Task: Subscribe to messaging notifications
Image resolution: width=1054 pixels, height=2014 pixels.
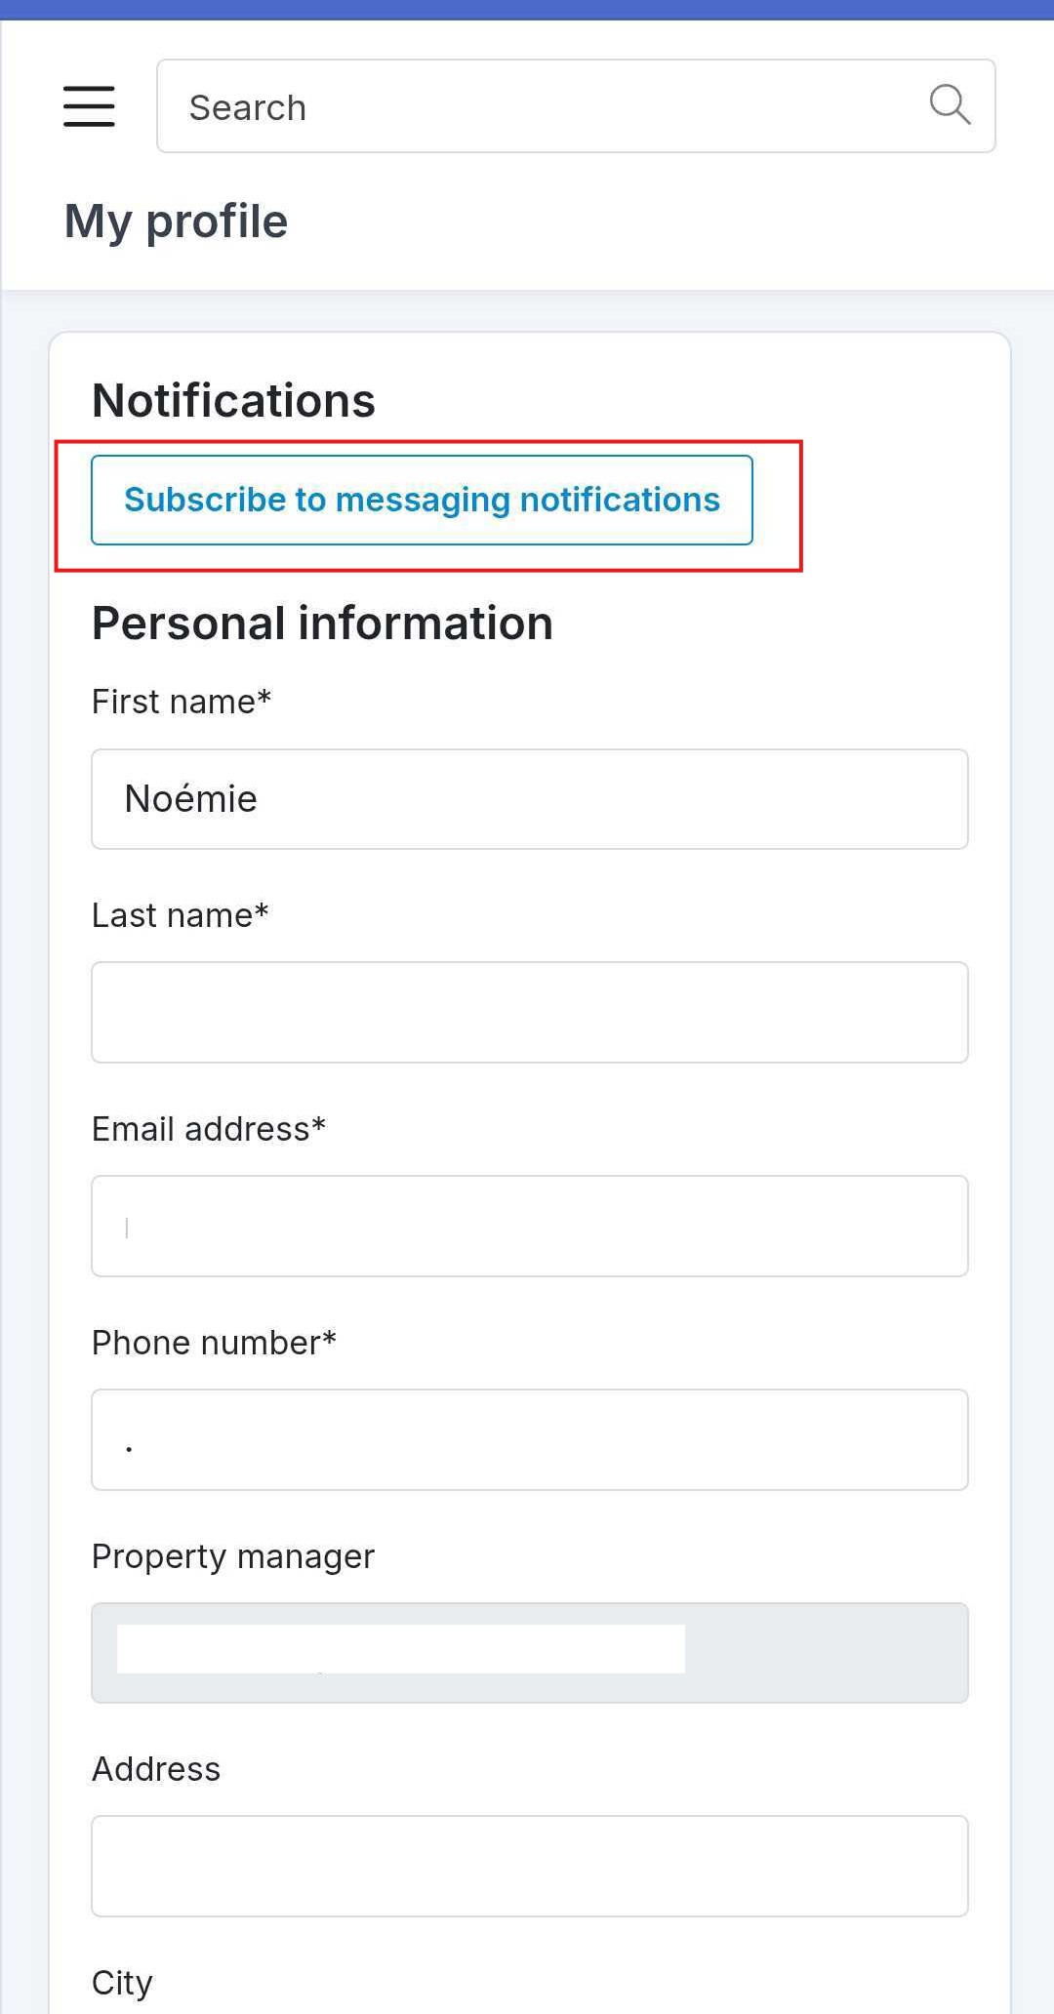Action: [422, 500]
